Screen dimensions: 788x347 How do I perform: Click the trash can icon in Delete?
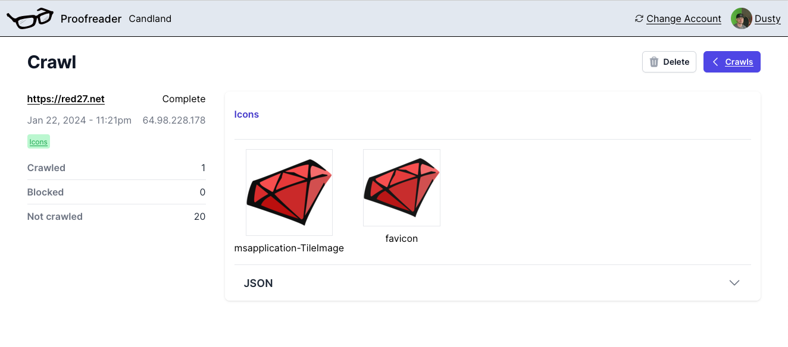[x=654, y=62]
